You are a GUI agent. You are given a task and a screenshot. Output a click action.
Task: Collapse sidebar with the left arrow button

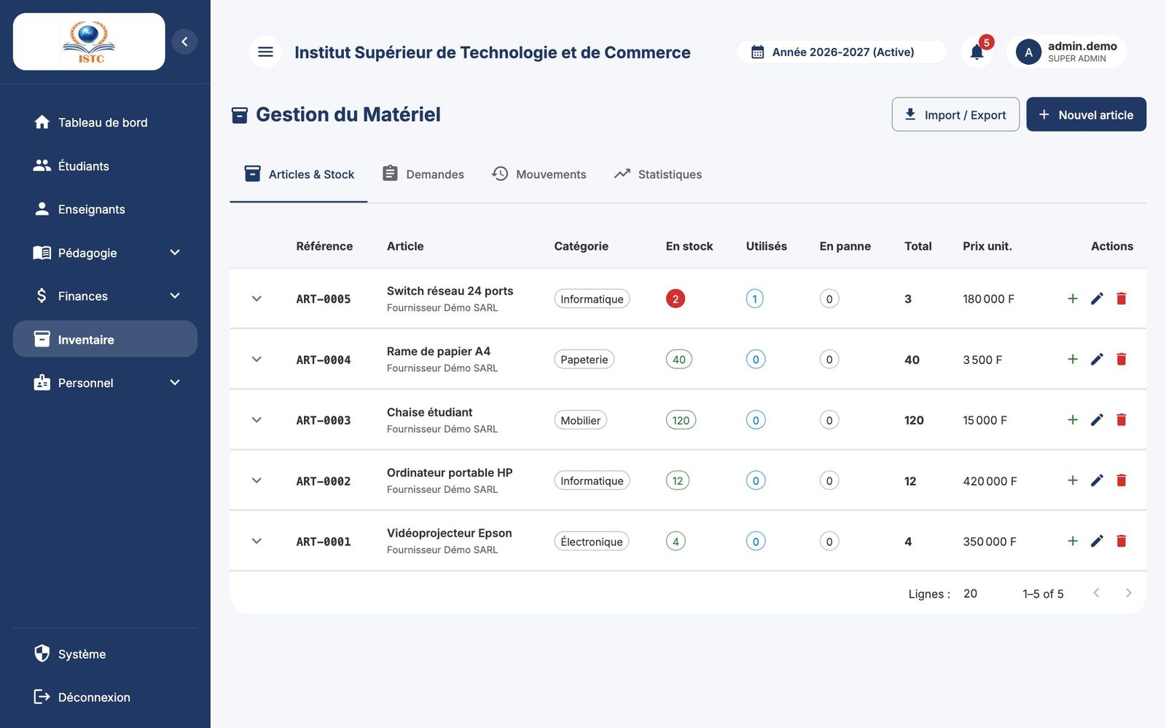pyautogui.click(x=184, y=41)
